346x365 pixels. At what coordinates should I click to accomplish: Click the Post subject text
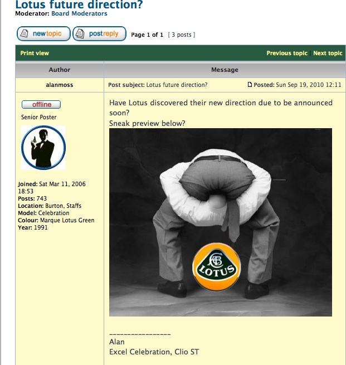click(158, 85)
